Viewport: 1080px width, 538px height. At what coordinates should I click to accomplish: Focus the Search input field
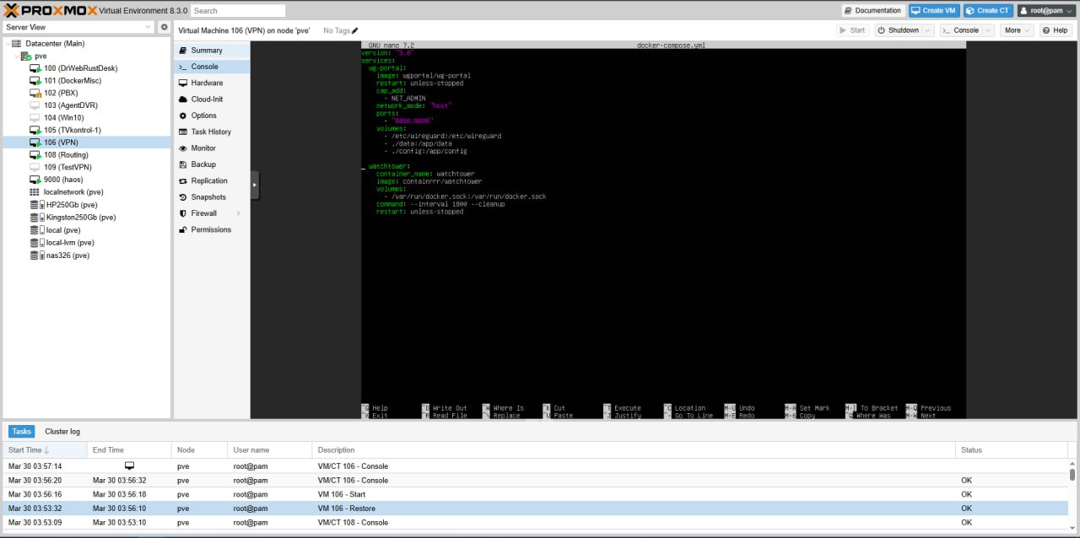coord(238,11)
